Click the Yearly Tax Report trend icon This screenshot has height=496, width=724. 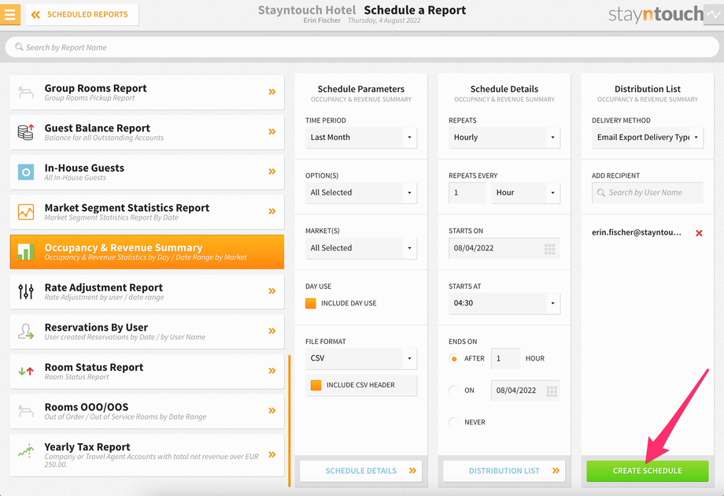(x=26, y=451)
